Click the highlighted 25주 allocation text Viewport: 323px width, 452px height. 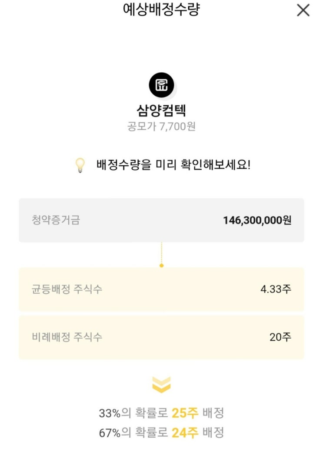pyautogui.click(x=185, y=413)
